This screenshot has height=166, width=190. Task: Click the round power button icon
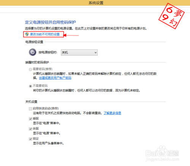pos(33,52)
